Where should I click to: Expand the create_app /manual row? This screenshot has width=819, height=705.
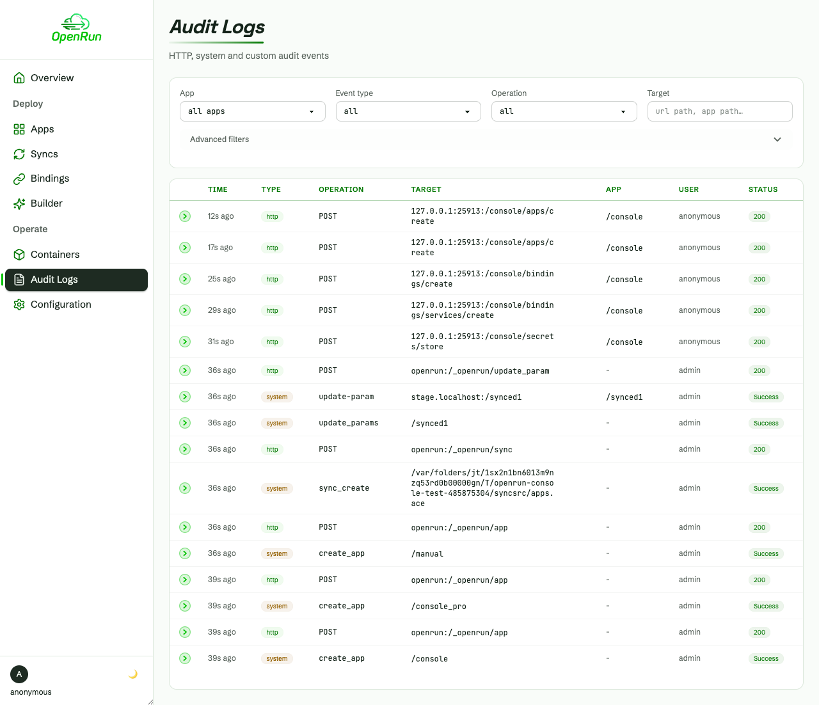click(x=185, y=553)
